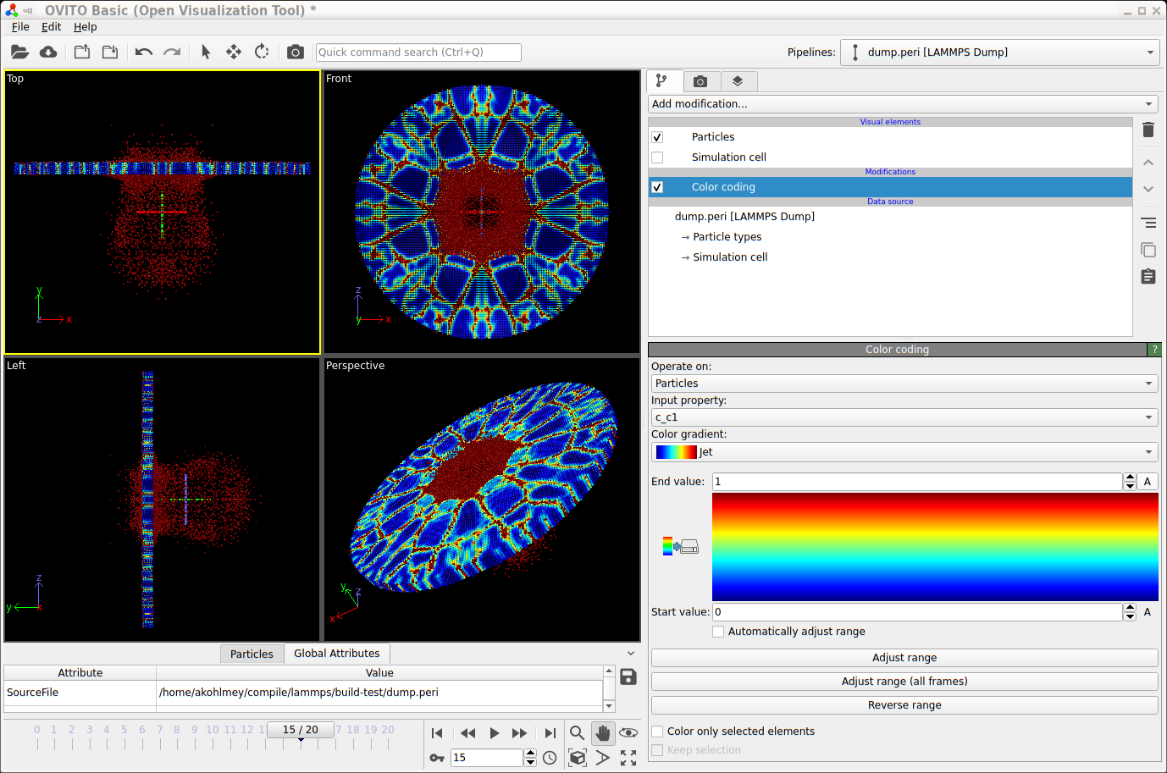Screen dimensions: 1167x773
Task: Click the Reverse range button
Action: (904, 705)
